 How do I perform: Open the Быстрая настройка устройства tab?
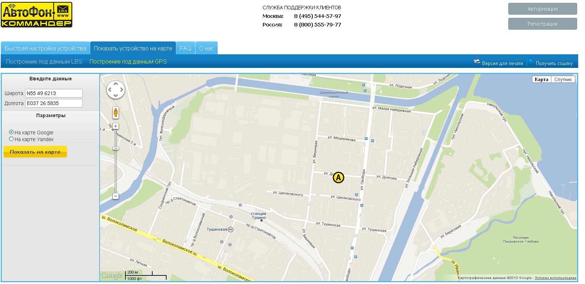[45, 48]
